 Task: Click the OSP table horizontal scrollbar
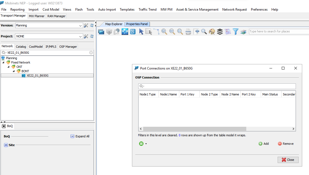pyautogui.click(x=194, y=129)
